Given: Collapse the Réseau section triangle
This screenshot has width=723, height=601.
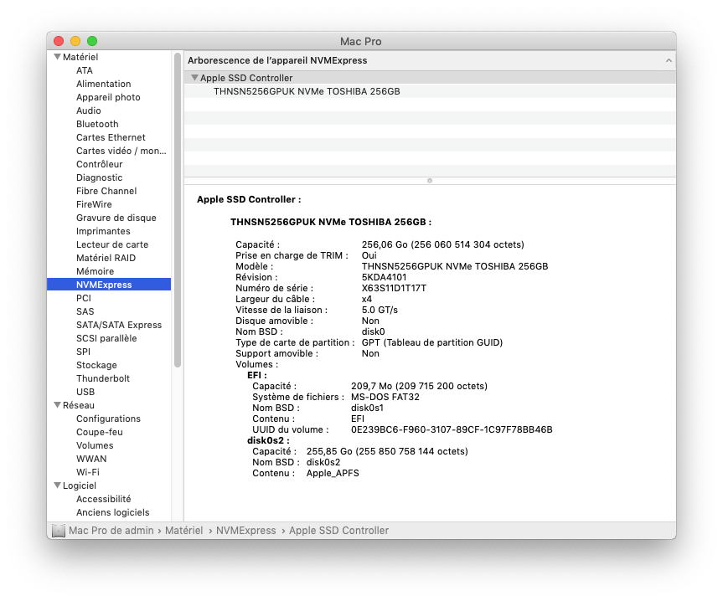Looking at the screenshot, I should 57,405.
